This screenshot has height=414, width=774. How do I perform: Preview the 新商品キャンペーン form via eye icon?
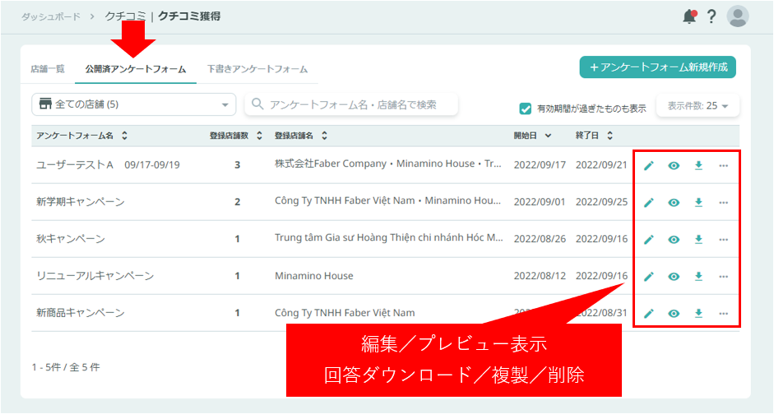pyautogui.click(x=674, y=314)
